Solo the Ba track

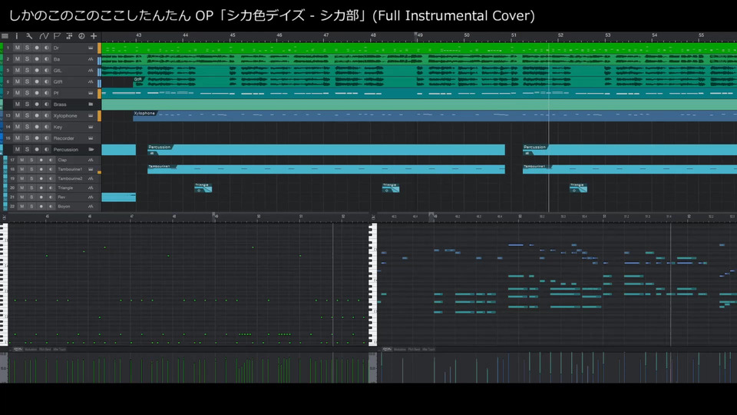pyautogui.click(x=28, y=59)
